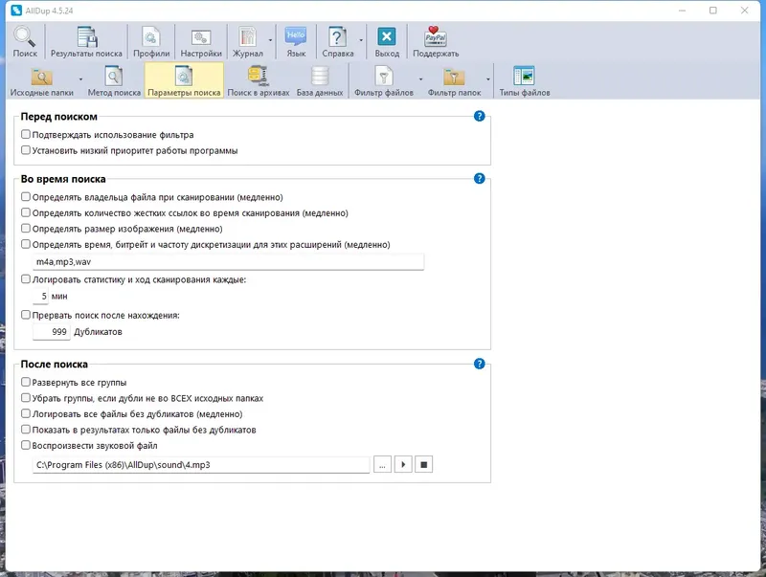Check Определять количество жестких ссылок
The image size is (766, 577).
(x=26, y=212)
